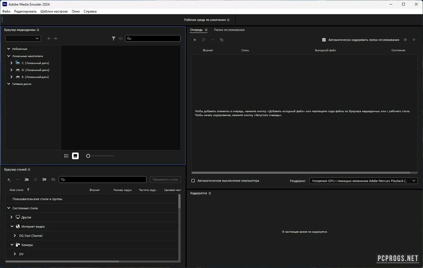This screenshot has height=268, width=423.
Task: Click the Preset Browser vertical scrollbar
Action: 179,201
